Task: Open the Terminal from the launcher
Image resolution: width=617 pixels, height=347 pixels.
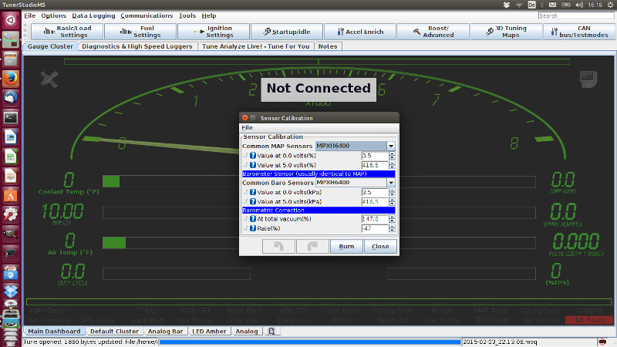Action: [x=11, y=117]
